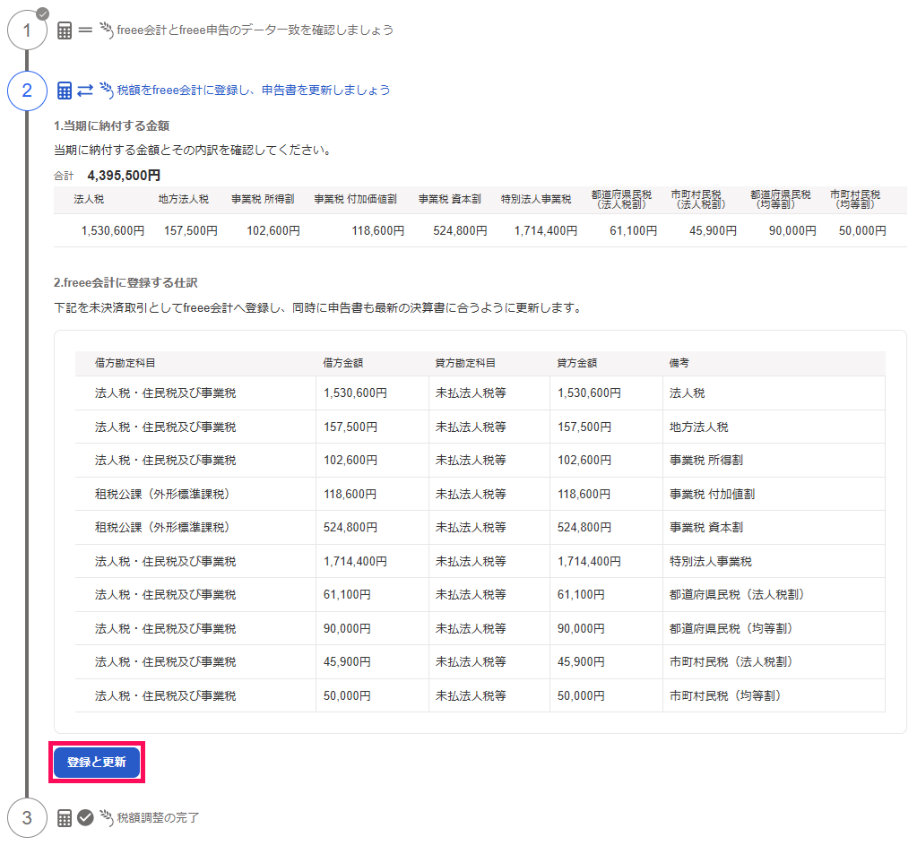Click 1,530,600円 in the summary table
This screenshot has width=917, height=854.
coord(113,231)
